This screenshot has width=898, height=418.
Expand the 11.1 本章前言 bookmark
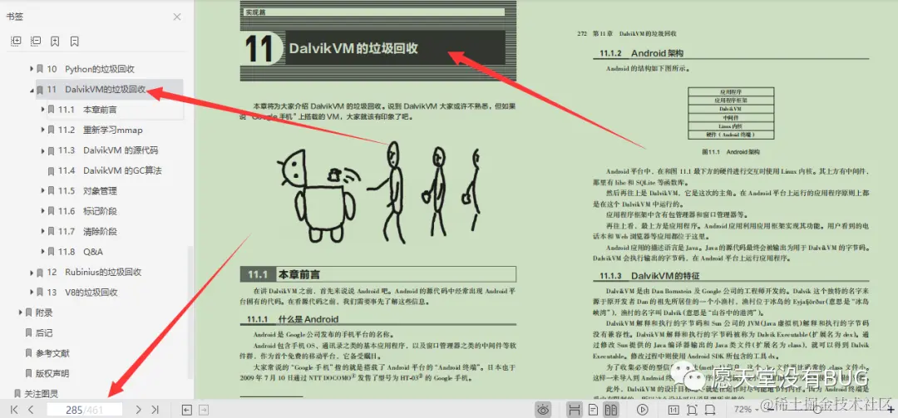click(x=43, y=110)
